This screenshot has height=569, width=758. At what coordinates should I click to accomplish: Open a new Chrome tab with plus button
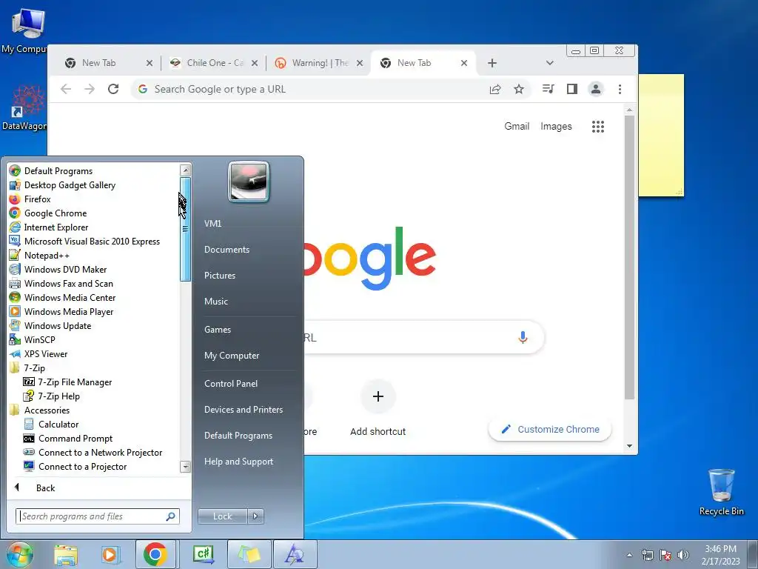pos(492,63)
